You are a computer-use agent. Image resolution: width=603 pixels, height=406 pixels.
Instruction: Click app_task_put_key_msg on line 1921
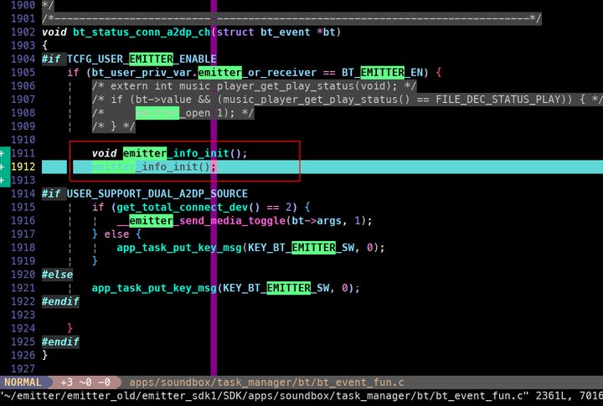point(154,288)
